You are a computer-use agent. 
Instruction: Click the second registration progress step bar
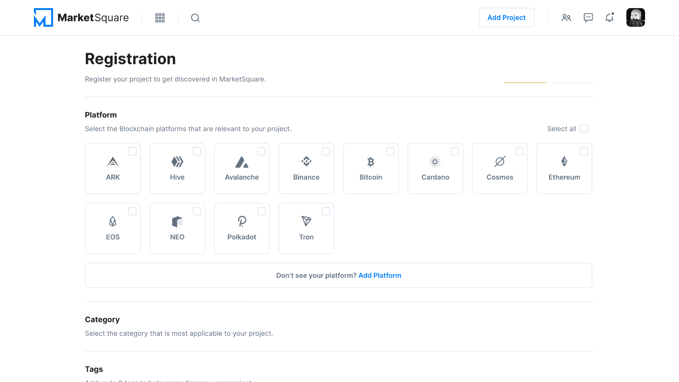tap(573, 82)
